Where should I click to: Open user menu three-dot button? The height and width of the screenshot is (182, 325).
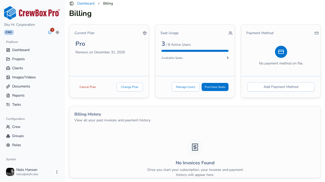click(x=57, y=172)
